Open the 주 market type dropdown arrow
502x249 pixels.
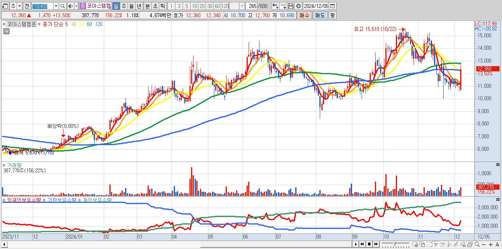(19, 6)
